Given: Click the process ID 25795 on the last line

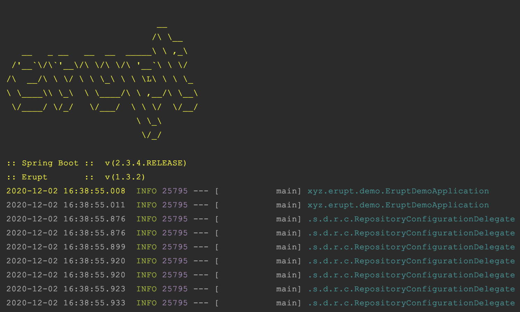Looking at the screenshot, I should coord(175,303).
